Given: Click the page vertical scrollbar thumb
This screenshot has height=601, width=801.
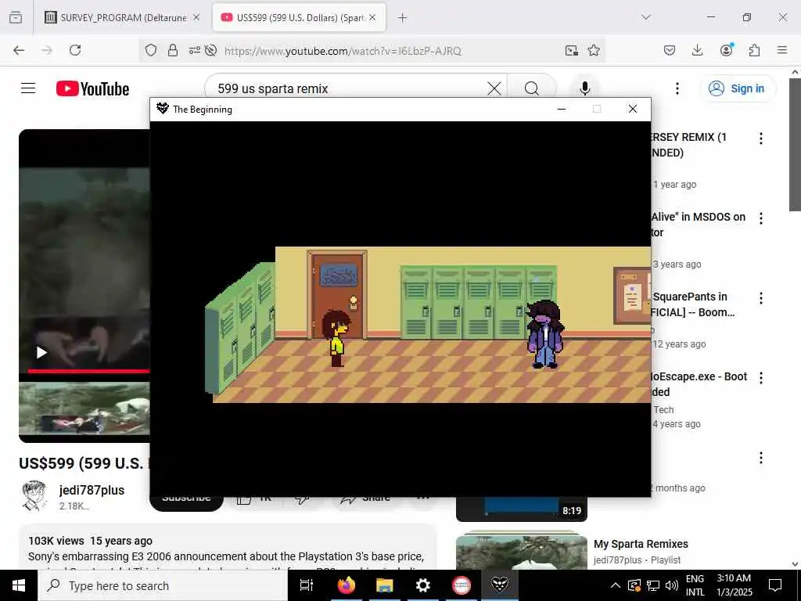Looking at the screenshot, I should (x=795, y=144).
